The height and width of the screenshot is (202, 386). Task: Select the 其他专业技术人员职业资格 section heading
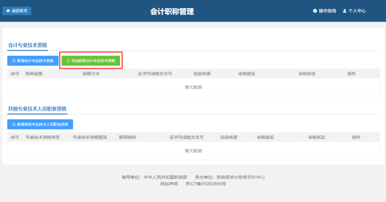37,108
